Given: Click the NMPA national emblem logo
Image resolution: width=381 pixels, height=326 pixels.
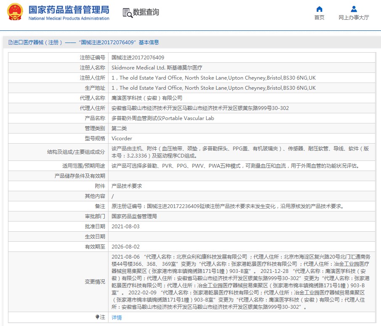Looking at the screenshot, I should pyautogui.click(x=15, y=12).
